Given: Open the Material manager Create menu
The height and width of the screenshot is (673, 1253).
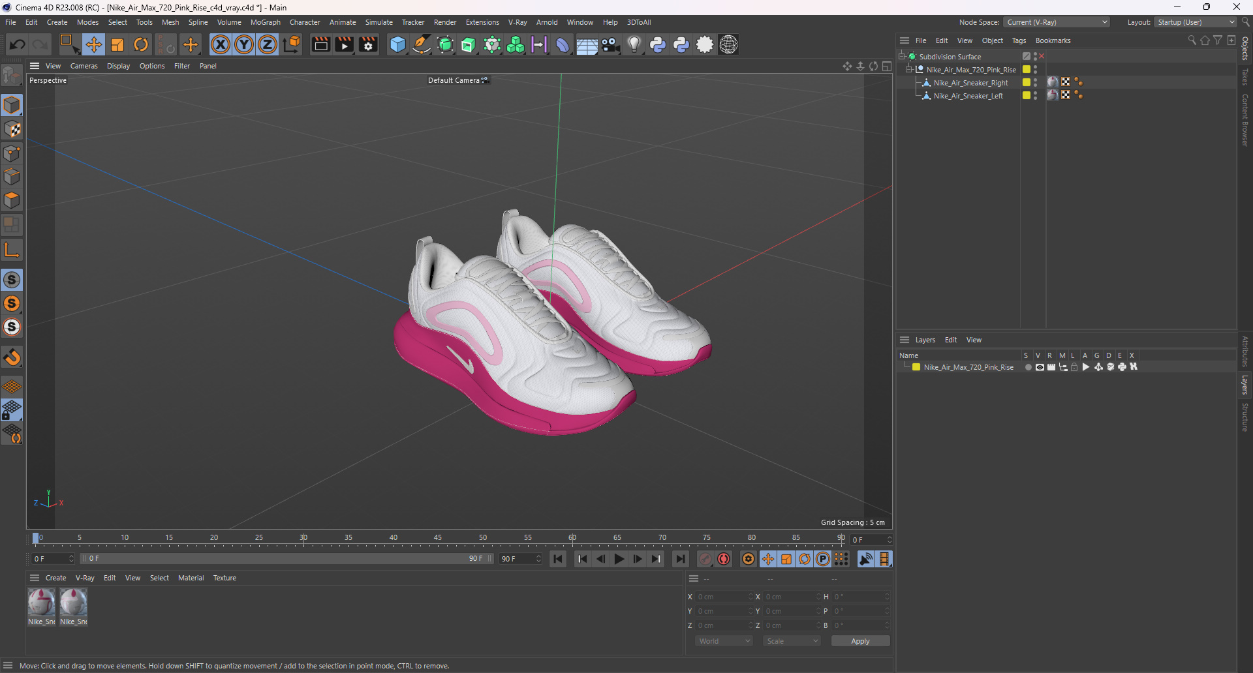Looking at the screenshot, I should 55,578.
